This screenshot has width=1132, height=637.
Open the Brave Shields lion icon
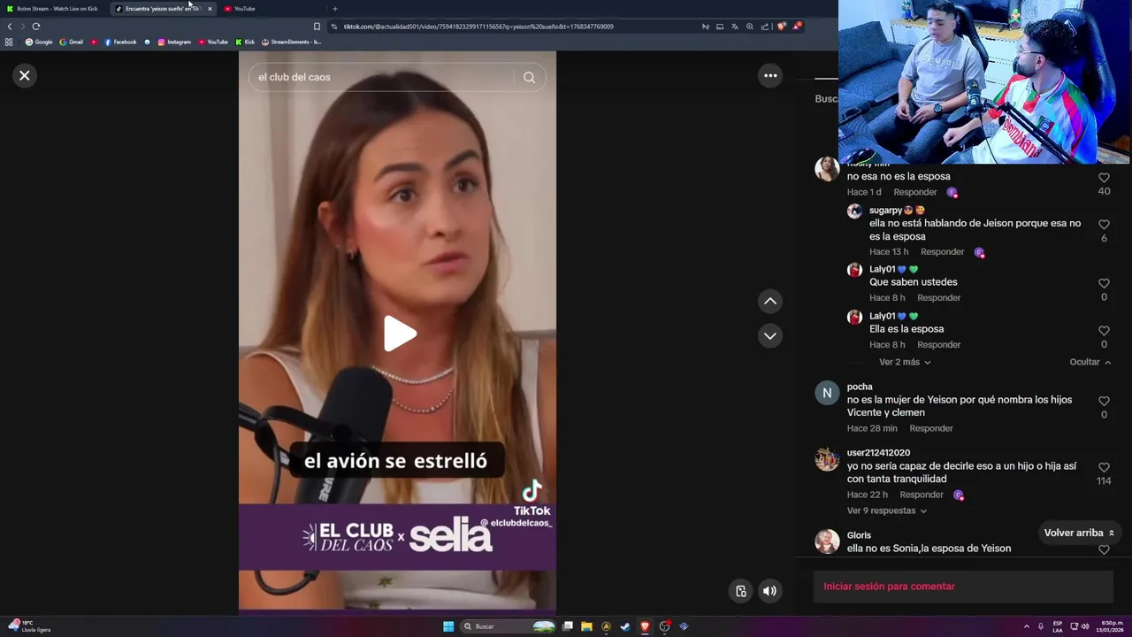[x=781, y=27]
